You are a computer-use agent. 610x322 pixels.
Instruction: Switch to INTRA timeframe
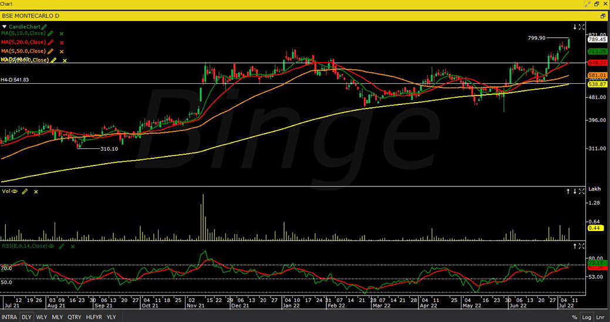pyautogui.click(x=9, y=317)
